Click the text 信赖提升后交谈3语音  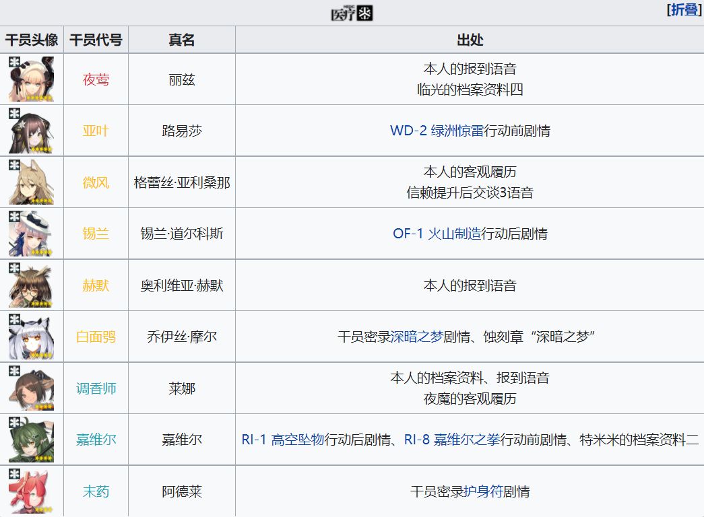[470, 193]
